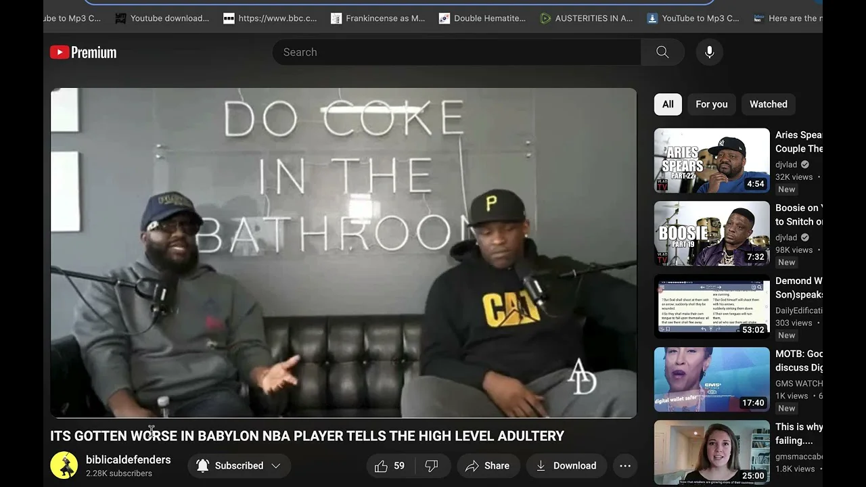The image size is (866, 487).
Task: Like the video with thumbs up
Action: pos(381,465)
